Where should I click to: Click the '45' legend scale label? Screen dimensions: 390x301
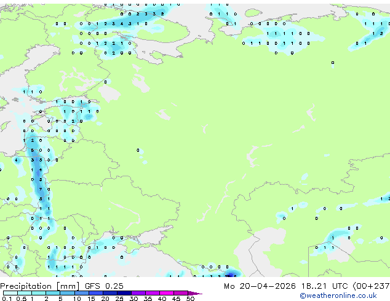(x=176, y=299)
